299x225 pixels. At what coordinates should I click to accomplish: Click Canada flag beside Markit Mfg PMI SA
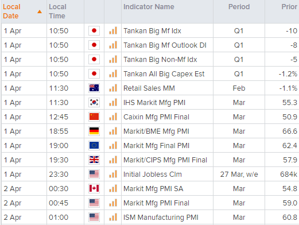[94, 188]
